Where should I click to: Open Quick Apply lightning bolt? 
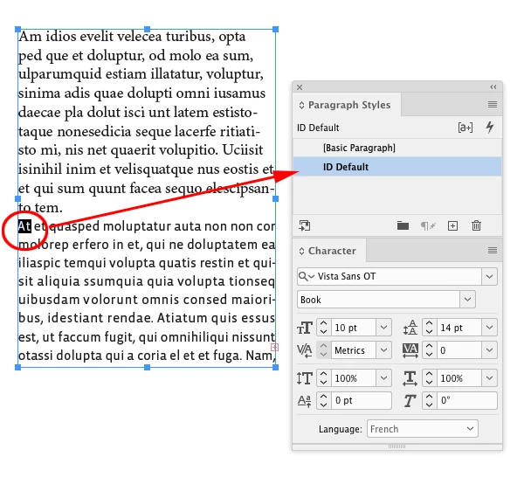[490, 128]
